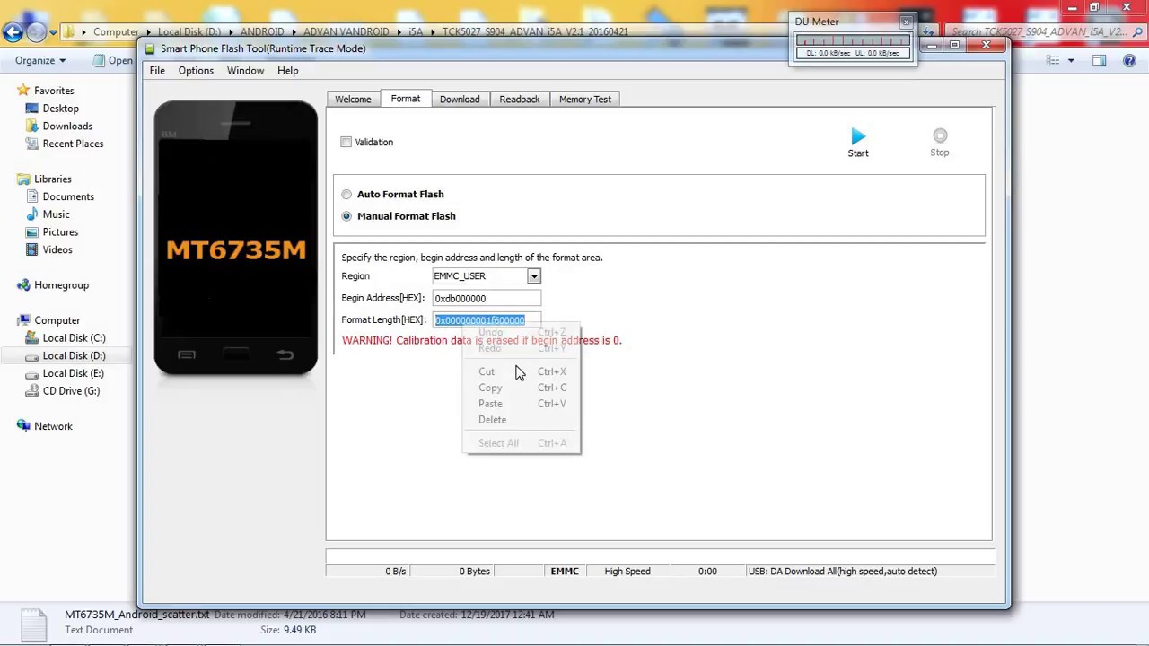
Task: Toggle the Explorer preview pane icon
Action: tap(1100, 60)
